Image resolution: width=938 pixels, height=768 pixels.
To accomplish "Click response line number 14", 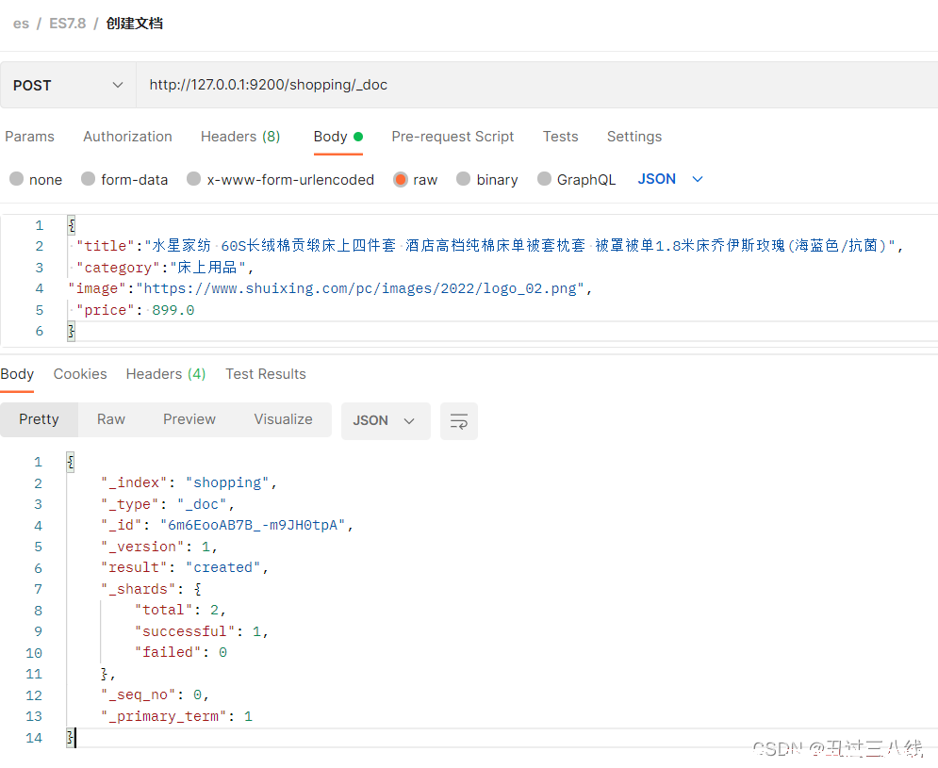I will pos(34,738).
